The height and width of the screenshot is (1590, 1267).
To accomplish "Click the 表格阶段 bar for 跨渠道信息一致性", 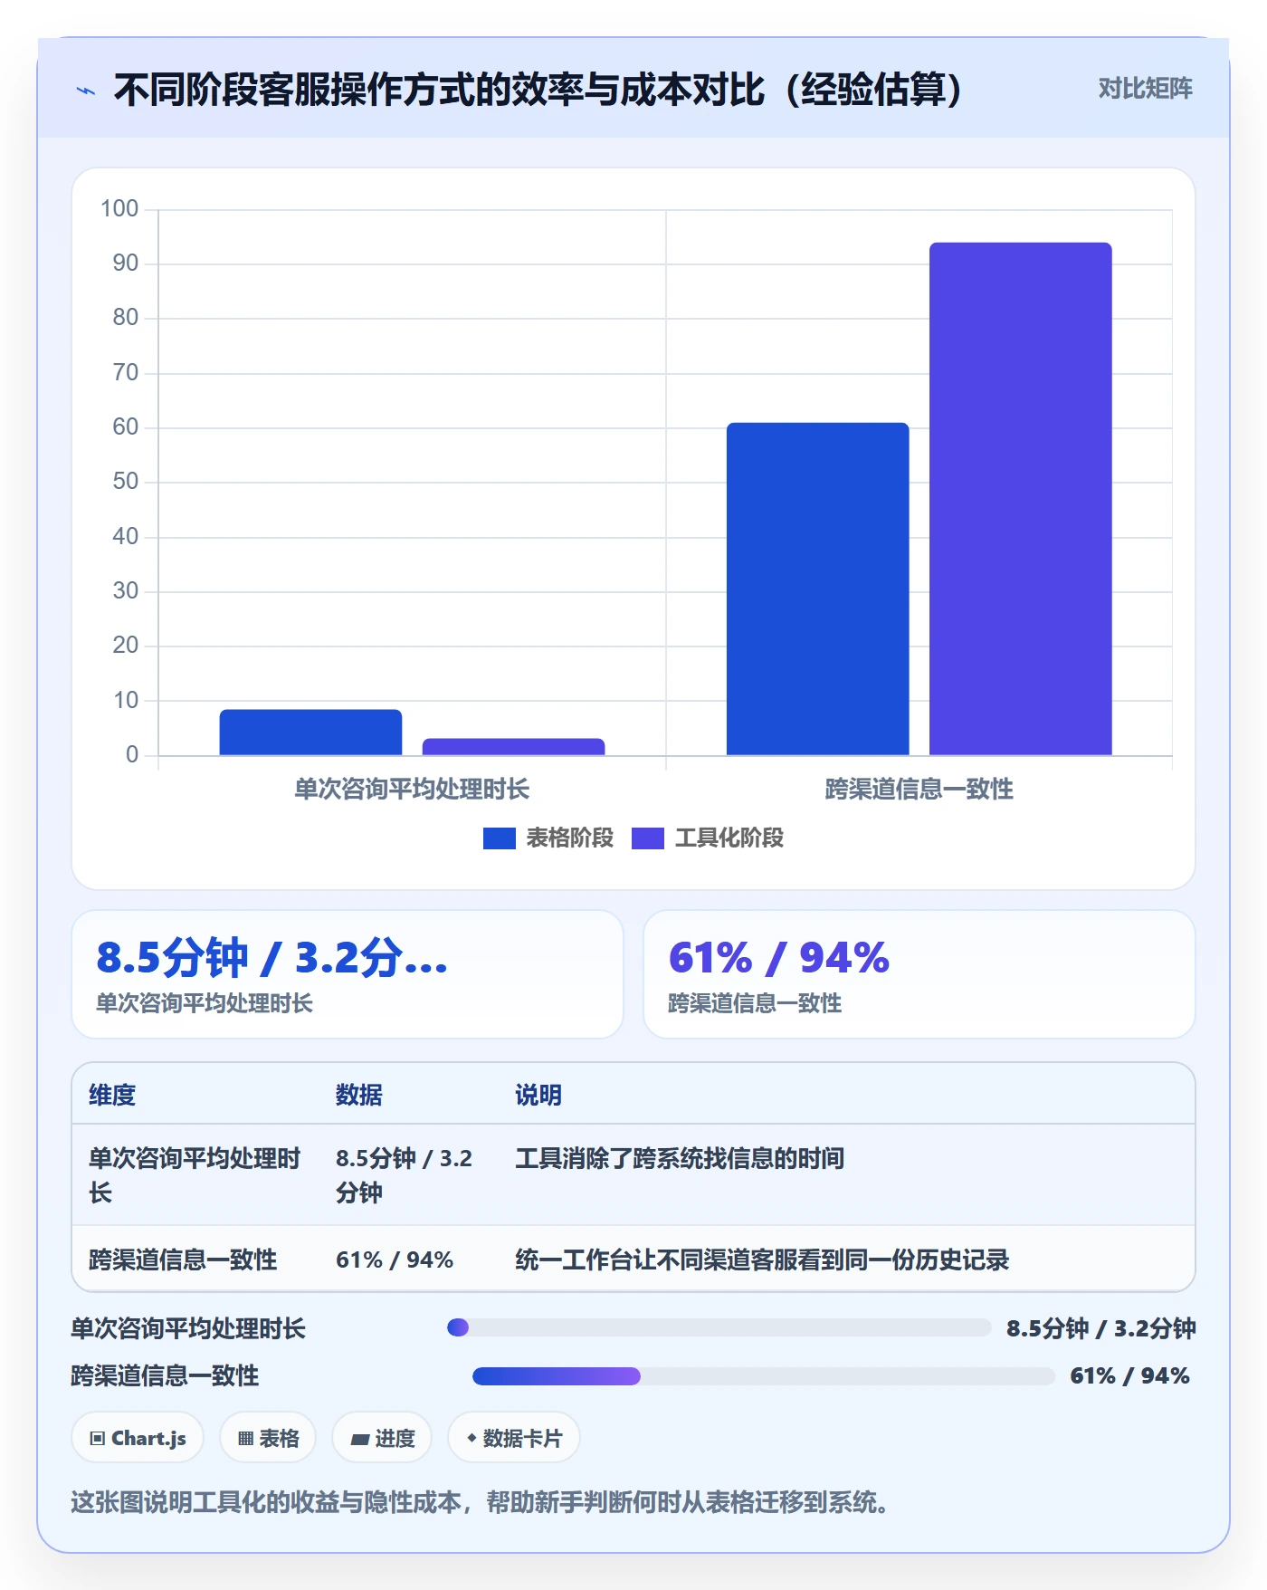I will pos(817,589).
